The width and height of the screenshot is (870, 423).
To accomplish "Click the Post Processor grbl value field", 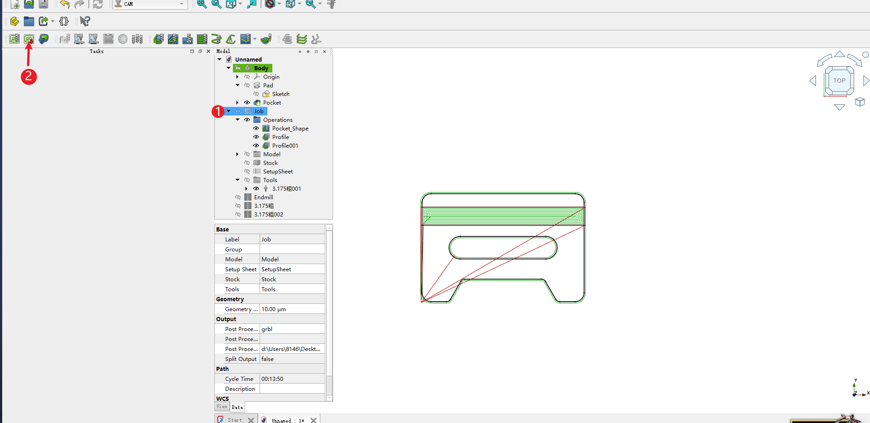I will click(x=292, y=329).
